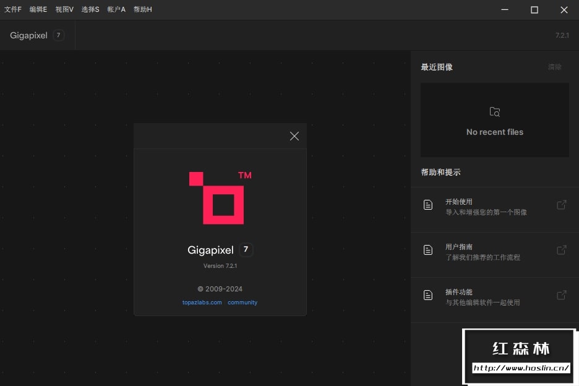Image resolution: width=579 pixels, height=386 pixels.
Task: Click the document icon beside 开始使用
Action: (428, 205)
